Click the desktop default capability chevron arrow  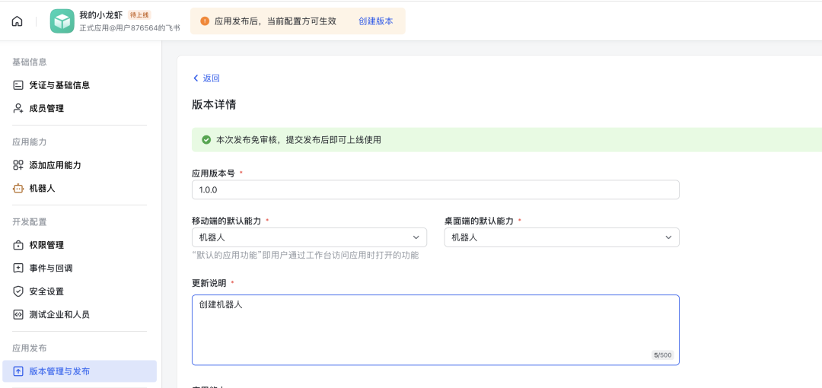pyautogui.click(x=669, y=237)
